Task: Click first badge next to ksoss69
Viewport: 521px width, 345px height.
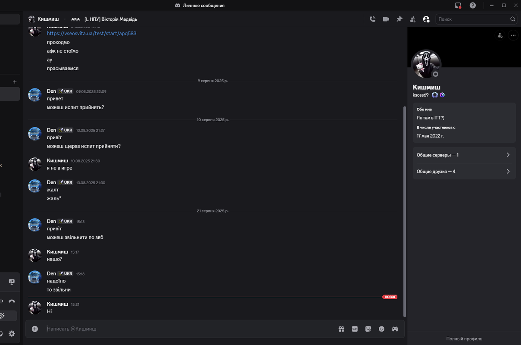Action: pos(434,94)
